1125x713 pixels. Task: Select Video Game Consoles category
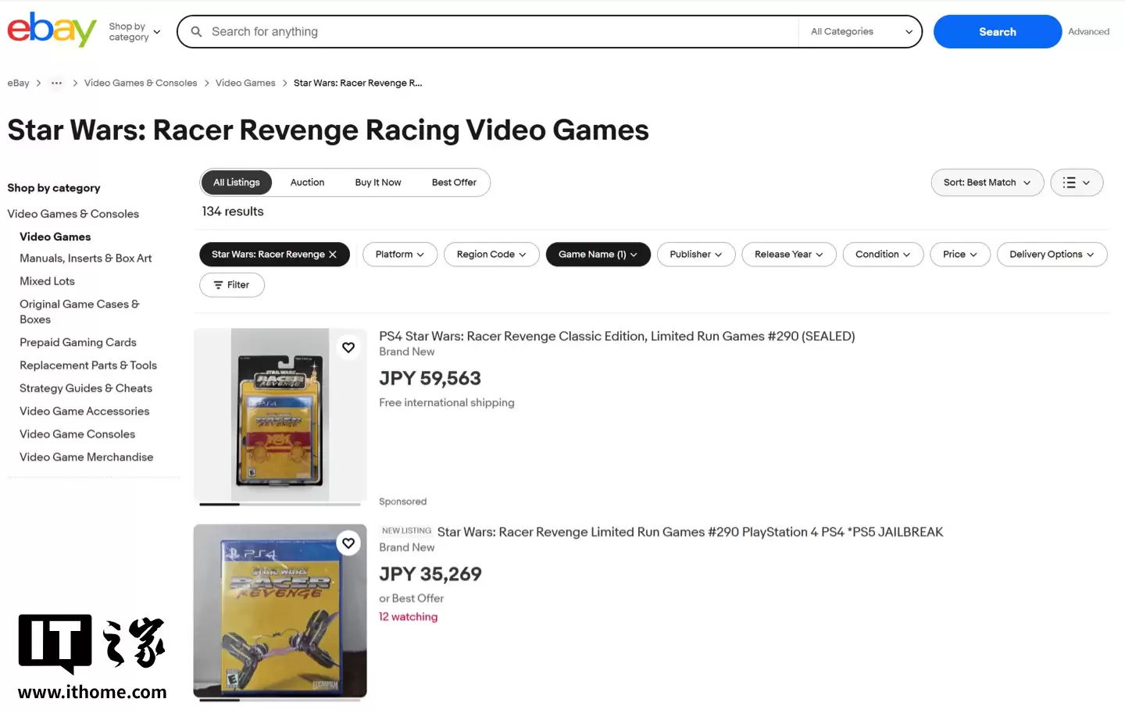tap(77, 434)
